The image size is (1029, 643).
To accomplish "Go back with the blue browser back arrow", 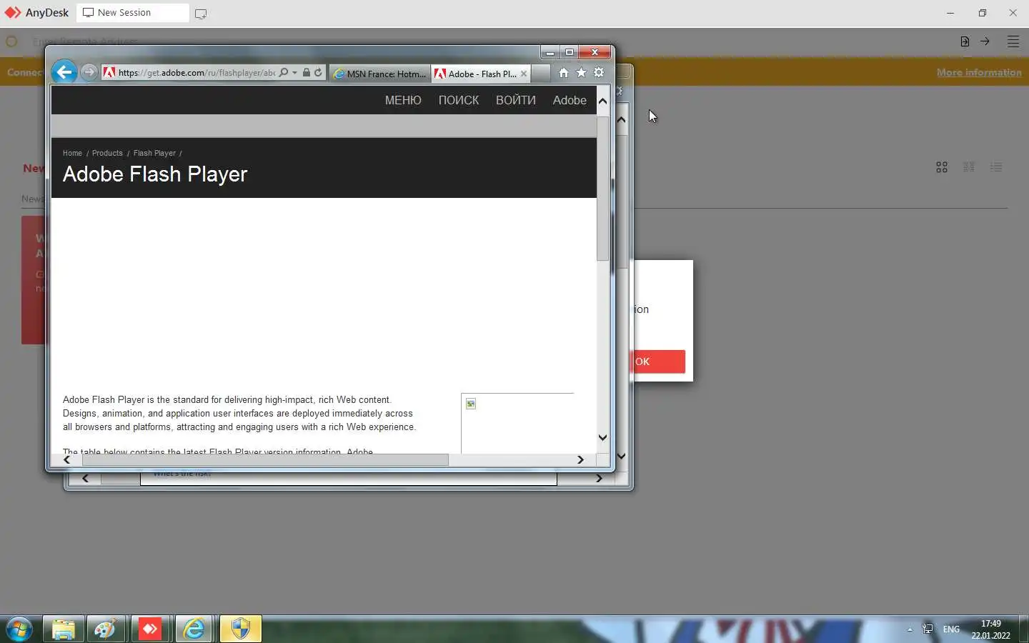I will (64, 72).
